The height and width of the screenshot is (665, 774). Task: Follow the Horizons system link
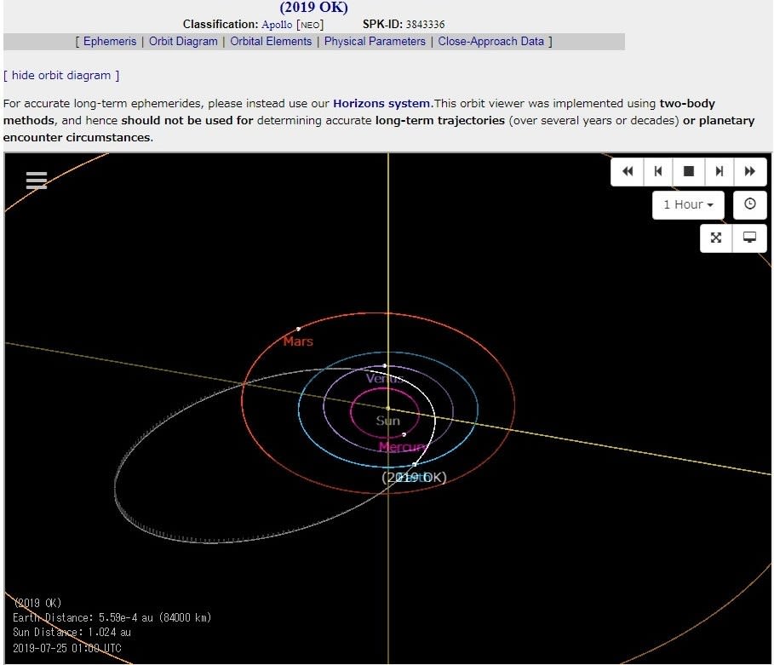pyautogui.click(x=381, y=104)
